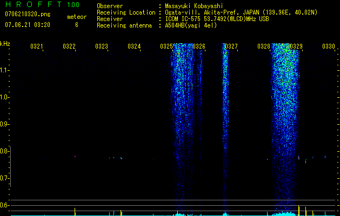Click the 'Receiving antenna' label

124,25
